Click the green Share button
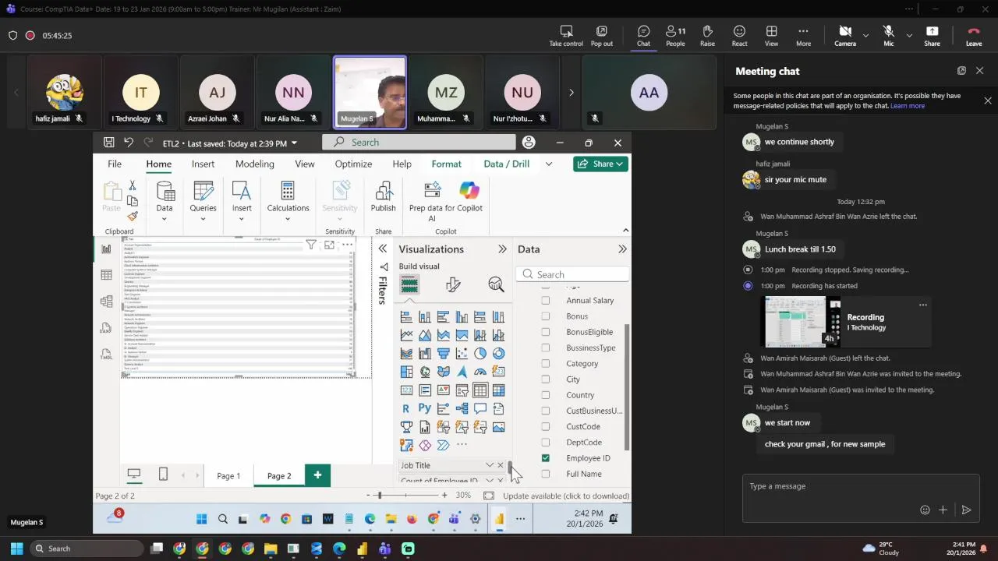Image resolution: width=998 pixels, height=561 pixels. (601, 164)
